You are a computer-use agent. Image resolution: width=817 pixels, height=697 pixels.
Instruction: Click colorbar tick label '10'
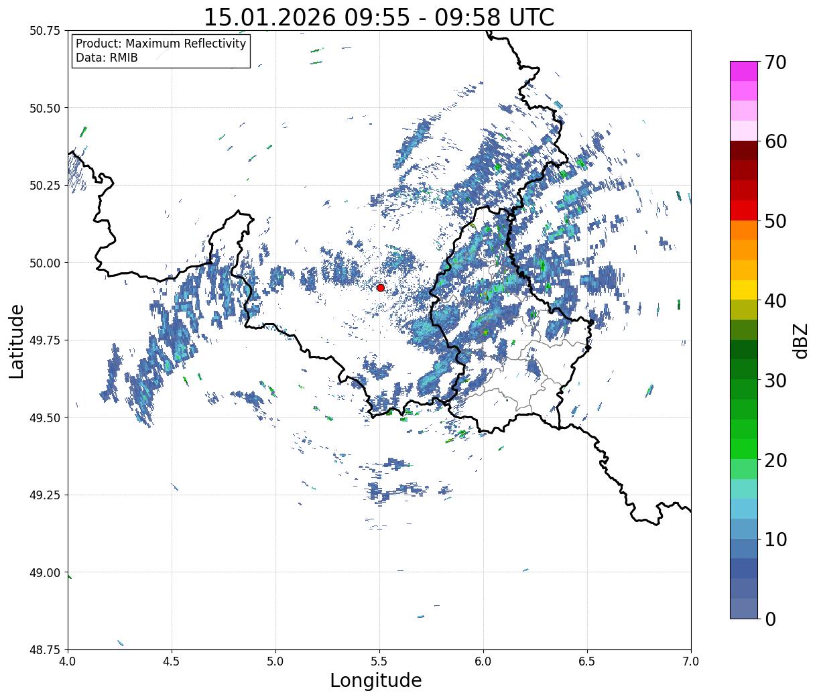775,539
